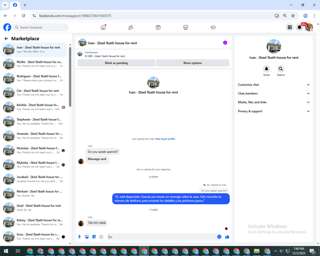
Task: Open the Amanda conversation
Action: (34, 136)
